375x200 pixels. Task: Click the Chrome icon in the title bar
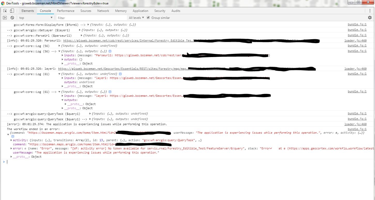pyautogui.click(x=3, y=3)
